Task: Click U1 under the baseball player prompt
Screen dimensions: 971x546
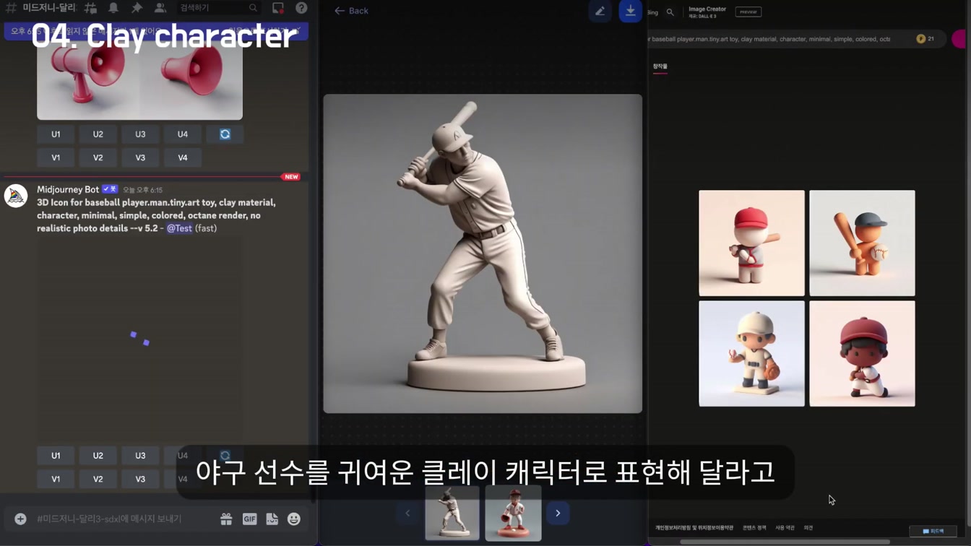Action: [56, 456]
